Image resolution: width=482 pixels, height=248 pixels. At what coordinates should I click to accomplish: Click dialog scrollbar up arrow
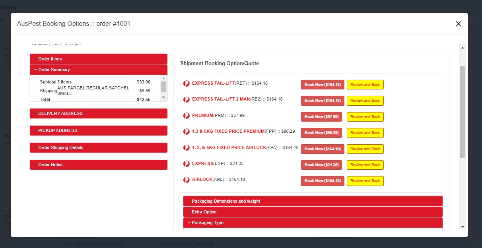coord(463,48)
